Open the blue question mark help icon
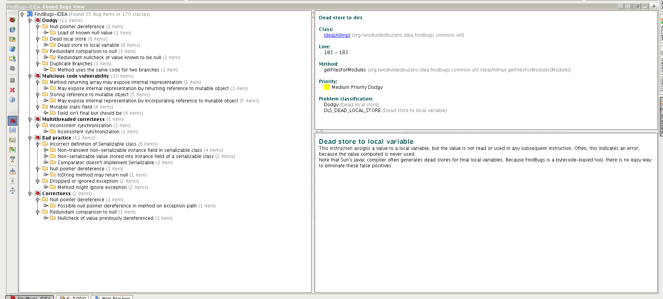Screen dimensions: 663x299 (x=12, y=100)
